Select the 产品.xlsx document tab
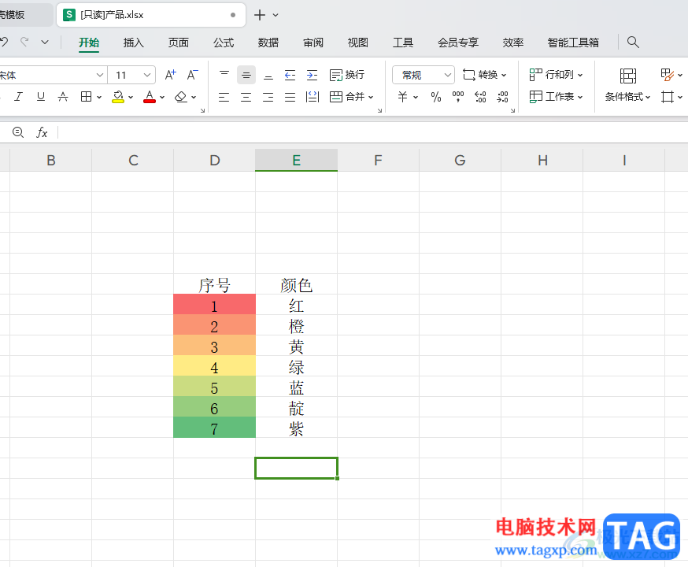Image resolution: width=688 pixels, height=567 pixels. point(151,15)
